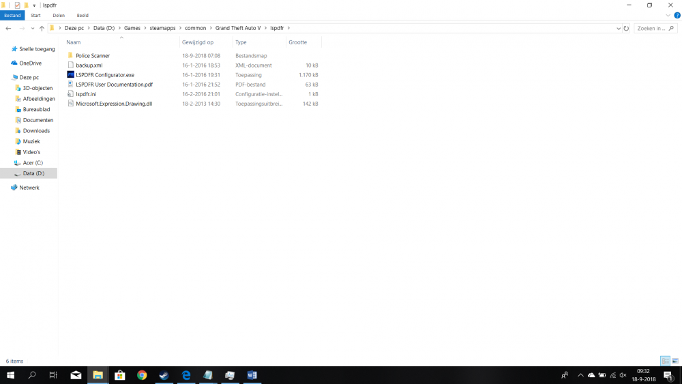This screenshot has width=682, height=384.
Task: Jump to steamapps in the breadcrumb path
Action: click(163, 28)
